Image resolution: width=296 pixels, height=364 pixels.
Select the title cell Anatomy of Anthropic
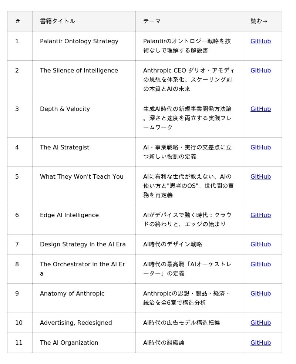[72, 294]
